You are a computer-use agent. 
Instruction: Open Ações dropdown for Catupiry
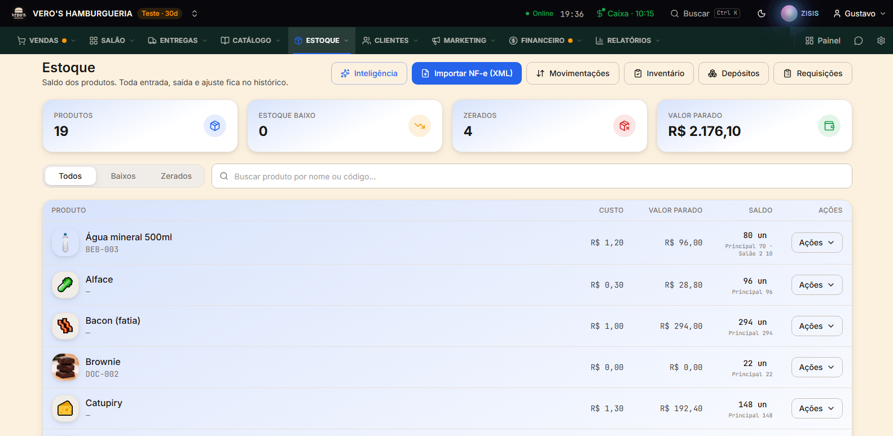817,408
